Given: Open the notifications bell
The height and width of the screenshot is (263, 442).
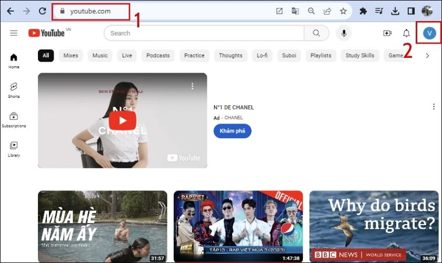Looking at the screenshot, I should 406,33.
